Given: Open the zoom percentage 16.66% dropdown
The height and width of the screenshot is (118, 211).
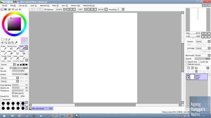Looking at the screenshot, I should click(64, 9).
